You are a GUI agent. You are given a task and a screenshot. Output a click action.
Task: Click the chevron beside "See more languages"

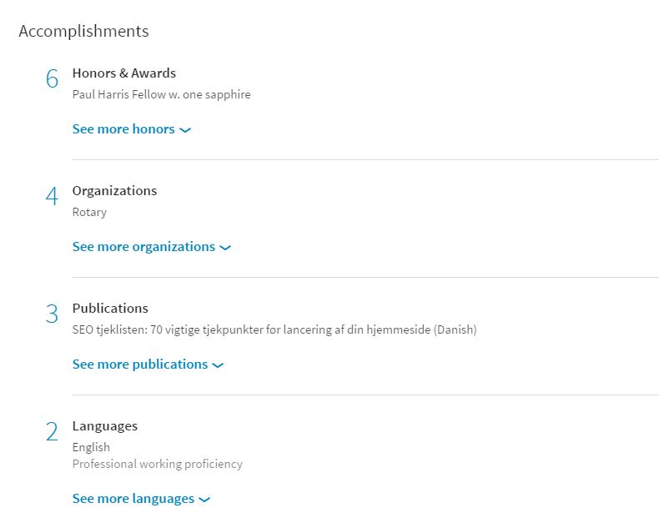tap(205, 500)
